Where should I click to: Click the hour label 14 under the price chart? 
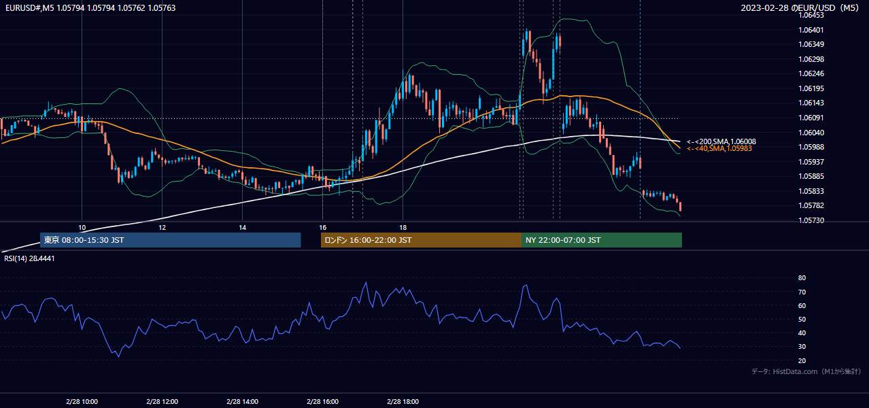tap(242, 227)
